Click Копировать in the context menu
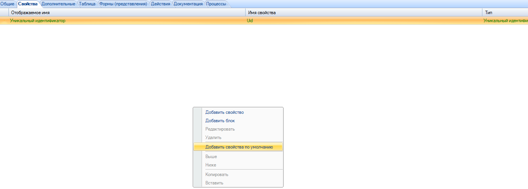528x189 pixels. tap(238, 174)
